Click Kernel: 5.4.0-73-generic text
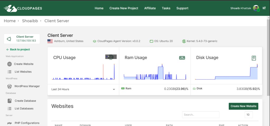This screenshot has width=270, height=126. click(x=202, y=41)
